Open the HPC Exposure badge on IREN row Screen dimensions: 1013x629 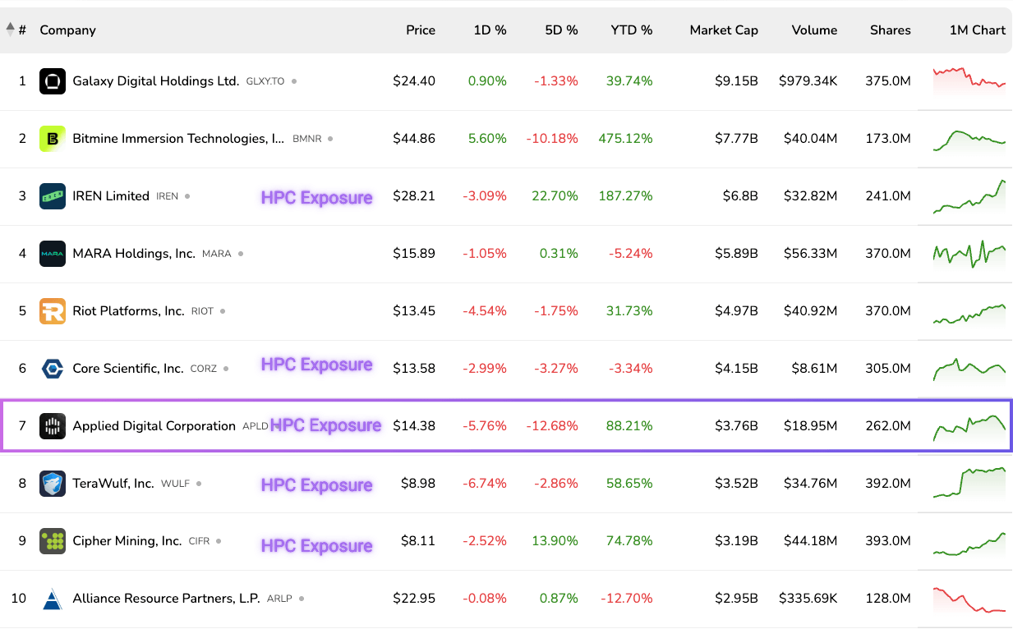click(316, 198)
